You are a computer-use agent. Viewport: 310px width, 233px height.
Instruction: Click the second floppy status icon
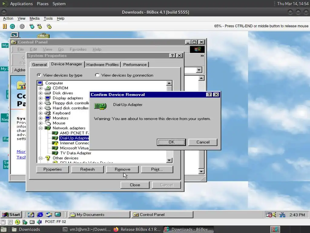point(10,222)
